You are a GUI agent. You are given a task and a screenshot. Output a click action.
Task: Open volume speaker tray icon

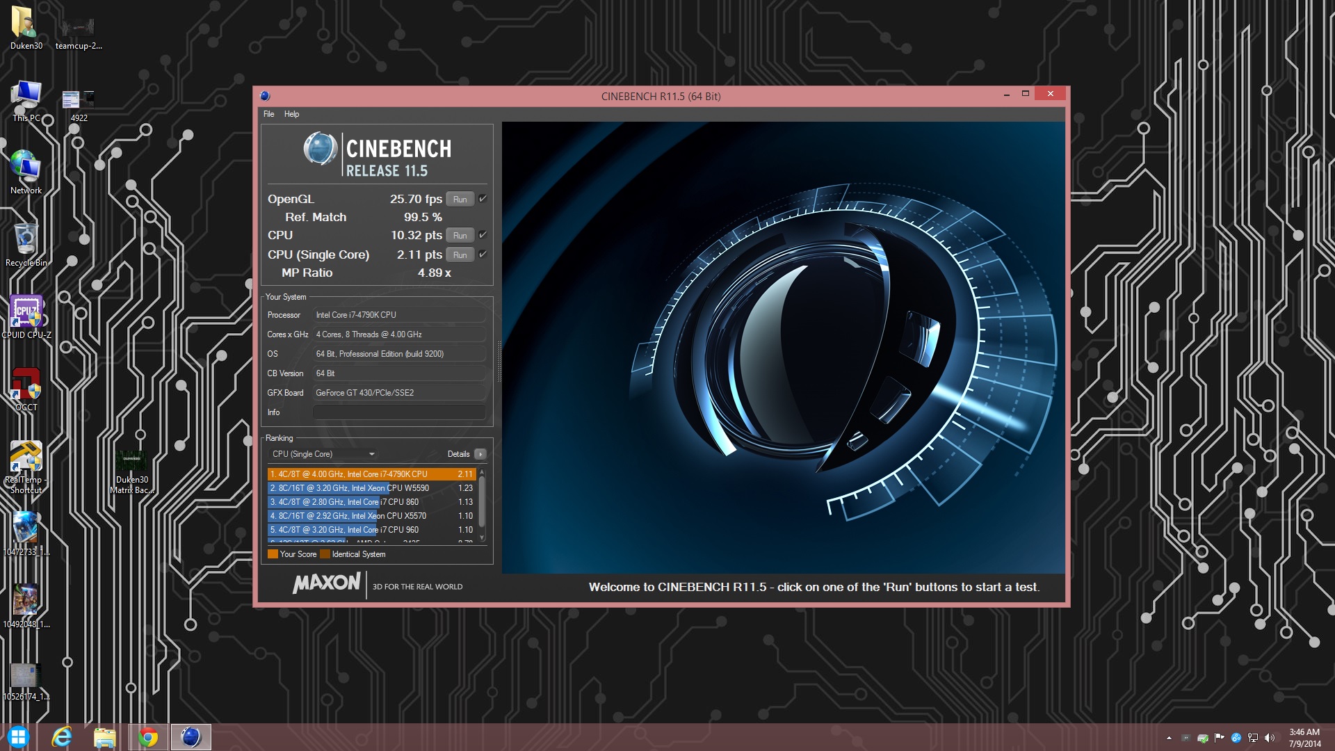[1270, 738]
